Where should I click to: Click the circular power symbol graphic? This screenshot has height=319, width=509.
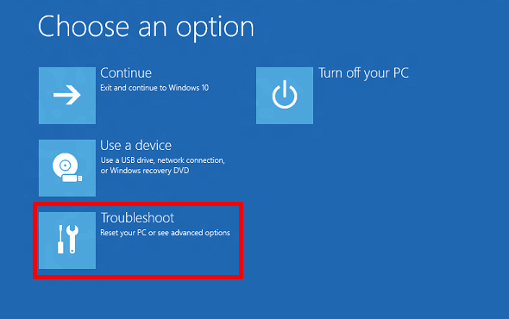tap(285, 95)
